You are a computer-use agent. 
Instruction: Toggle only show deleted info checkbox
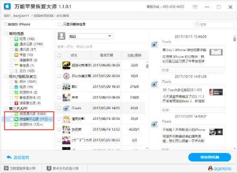(x=59, y=24)
